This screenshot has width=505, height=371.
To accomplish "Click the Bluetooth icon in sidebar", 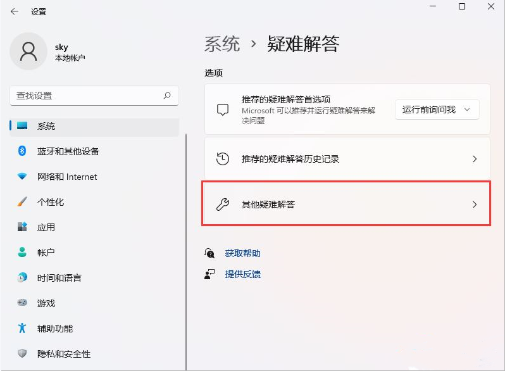I will 22,151.
